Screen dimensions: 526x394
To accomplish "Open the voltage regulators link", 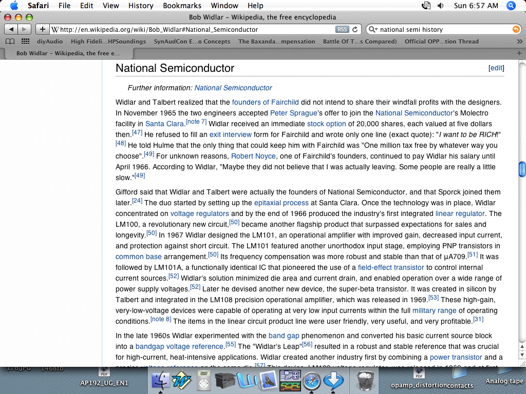I will (200, 213).
